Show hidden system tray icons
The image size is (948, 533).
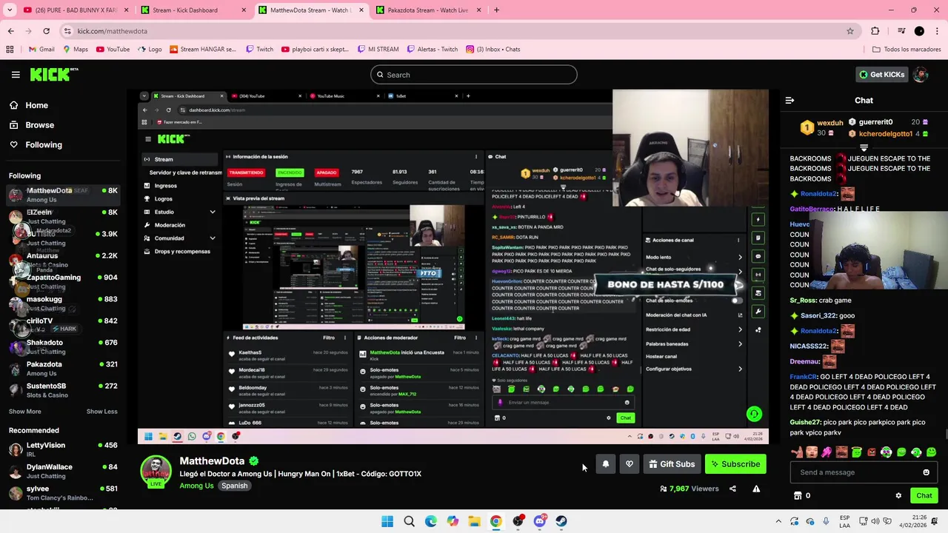778,521
